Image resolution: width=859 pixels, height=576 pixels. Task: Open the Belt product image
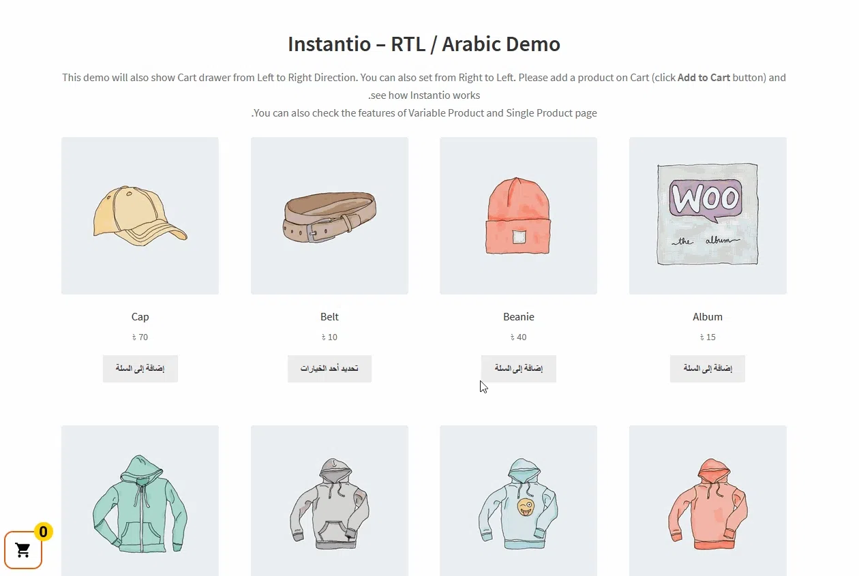pyautogui.click(x=329, y=216)
